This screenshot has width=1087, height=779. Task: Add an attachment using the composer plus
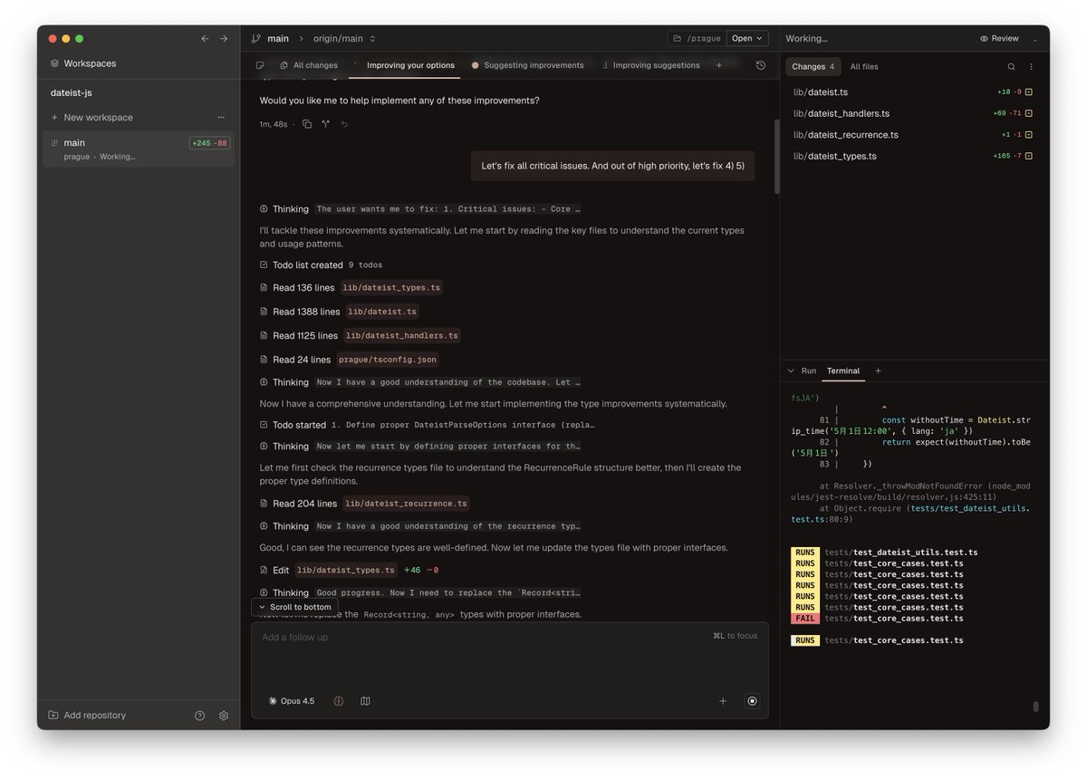pos(723,701)
